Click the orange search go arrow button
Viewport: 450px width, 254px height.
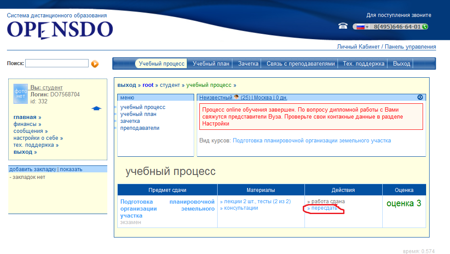point(95,64)
